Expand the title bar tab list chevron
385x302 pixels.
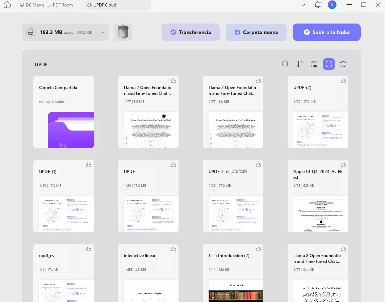tap(303, 5)
